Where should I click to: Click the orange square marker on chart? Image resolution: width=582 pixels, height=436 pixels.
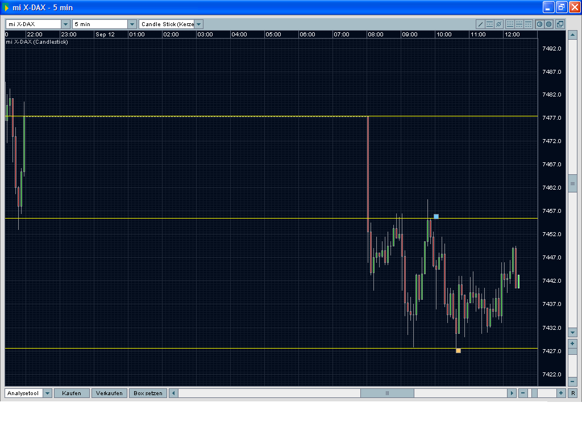(x=459, y=351)
